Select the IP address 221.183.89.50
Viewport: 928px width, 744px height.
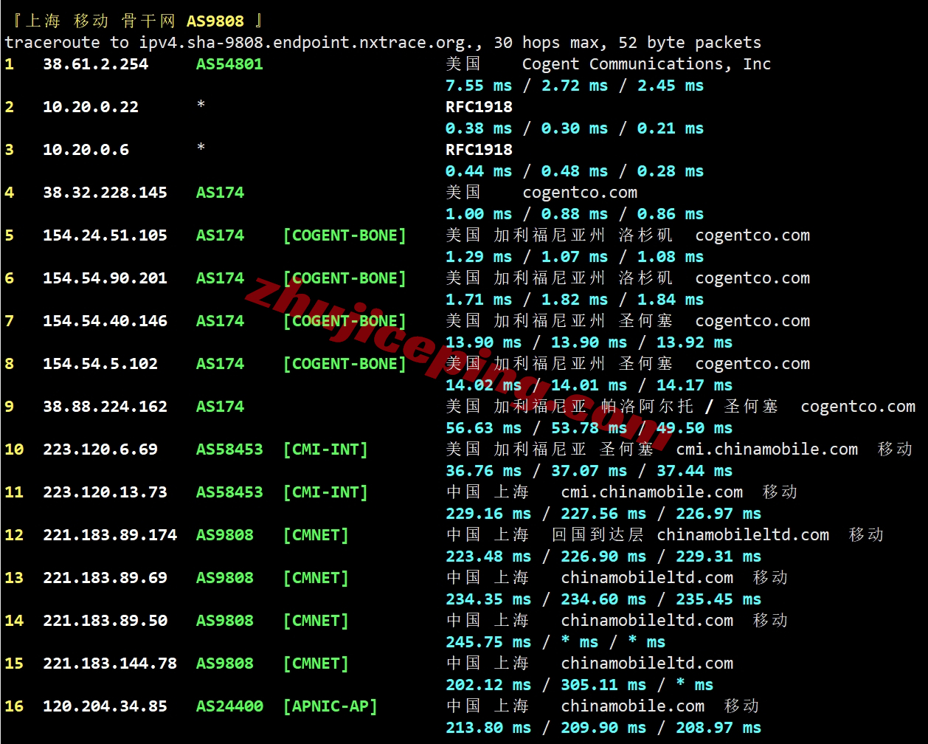[x=105, y=621]
